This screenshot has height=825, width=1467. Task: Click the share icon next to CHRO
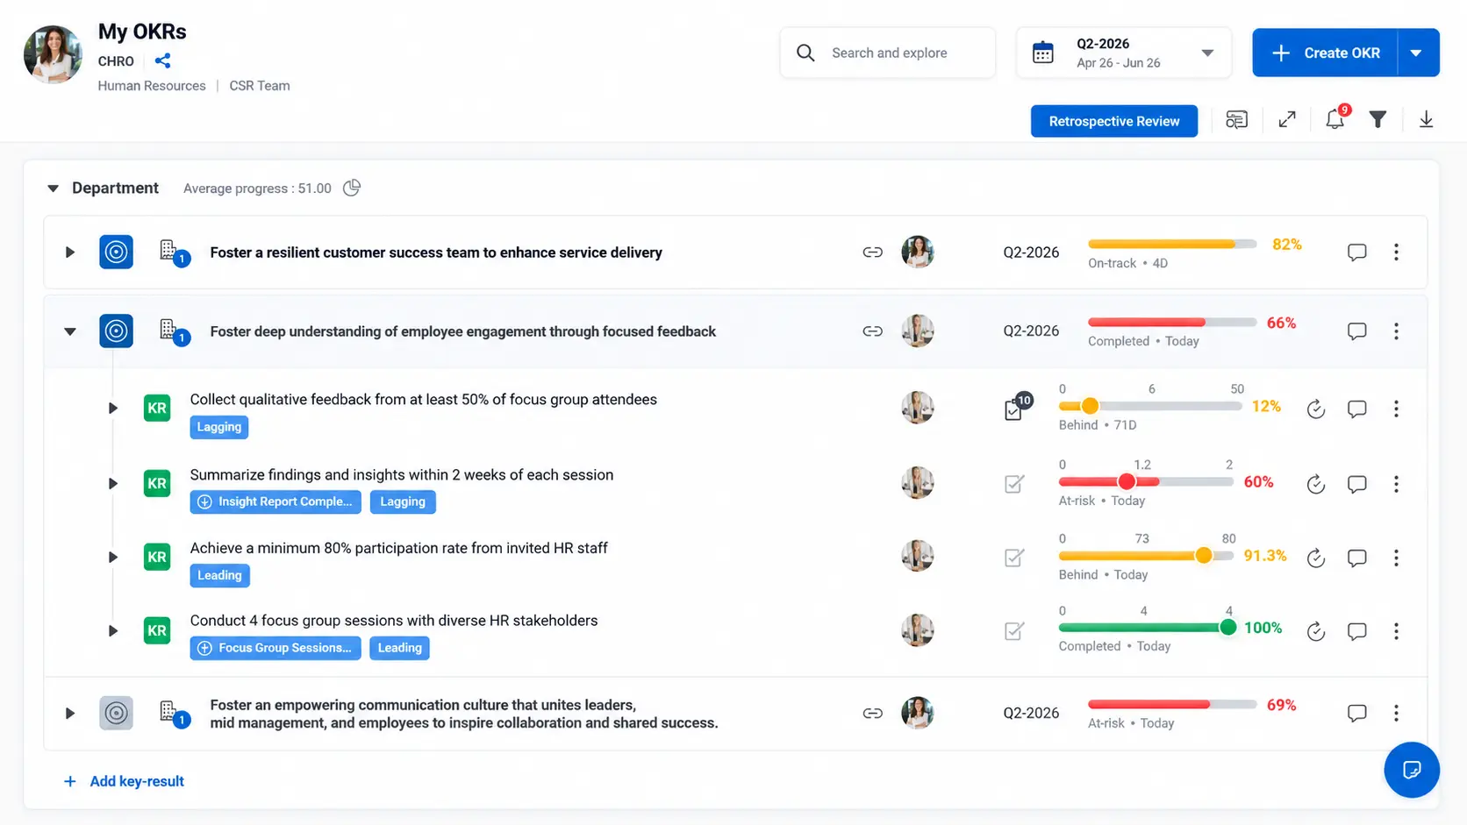click(x=162, y=60)
